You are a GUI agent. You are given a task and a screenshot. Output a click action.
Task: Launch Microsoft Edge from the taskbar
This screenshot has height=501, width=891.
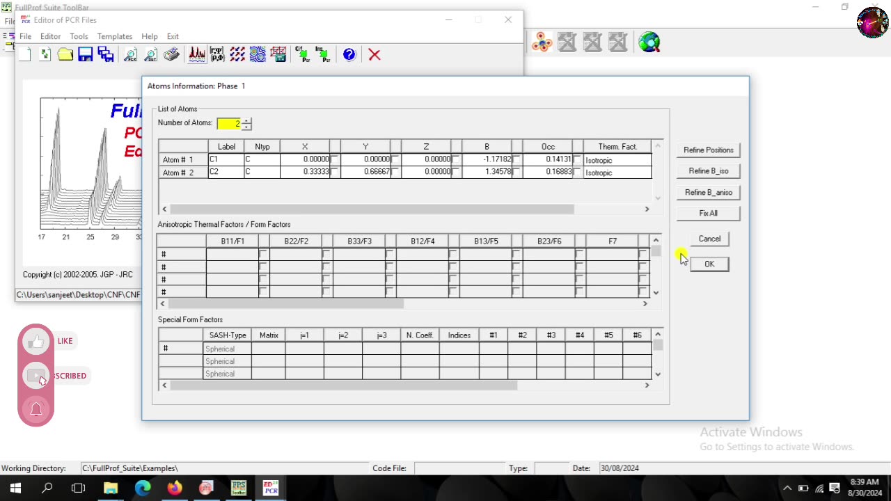[x=143, y=488]
